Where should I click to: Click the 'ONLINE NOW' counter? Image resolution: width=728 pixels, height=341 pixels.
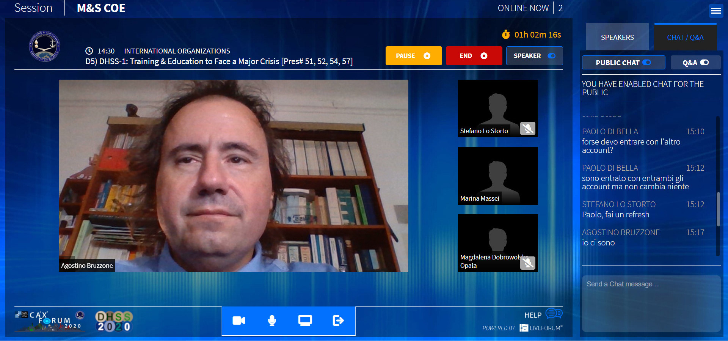[x=530, y=8]
